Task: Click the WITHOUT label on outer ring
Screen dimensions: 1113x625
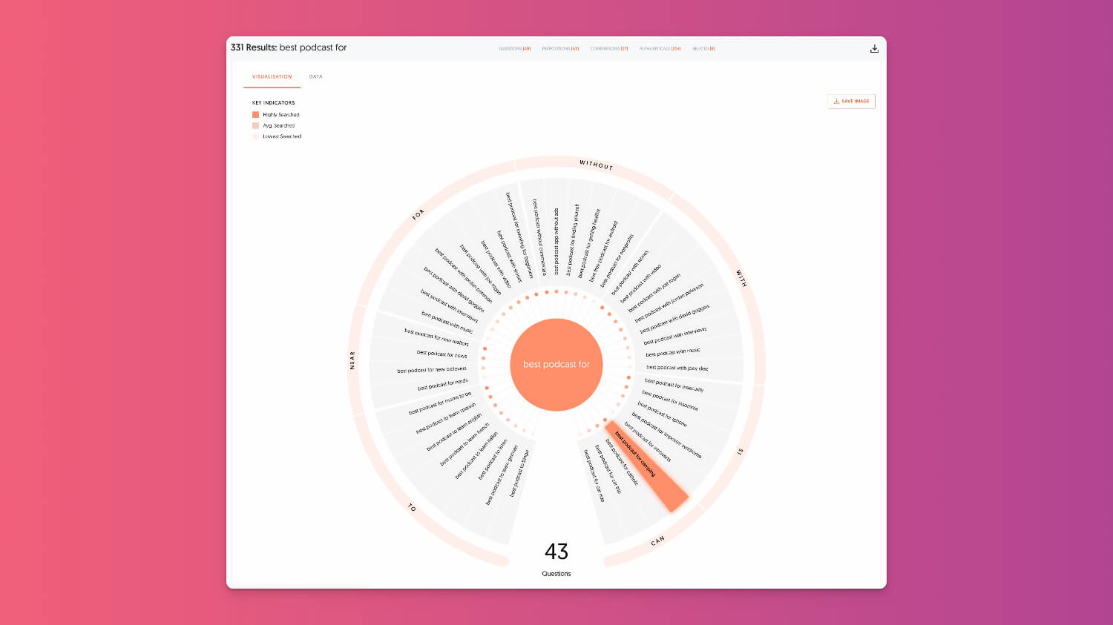Action: [x=596, y=165]
